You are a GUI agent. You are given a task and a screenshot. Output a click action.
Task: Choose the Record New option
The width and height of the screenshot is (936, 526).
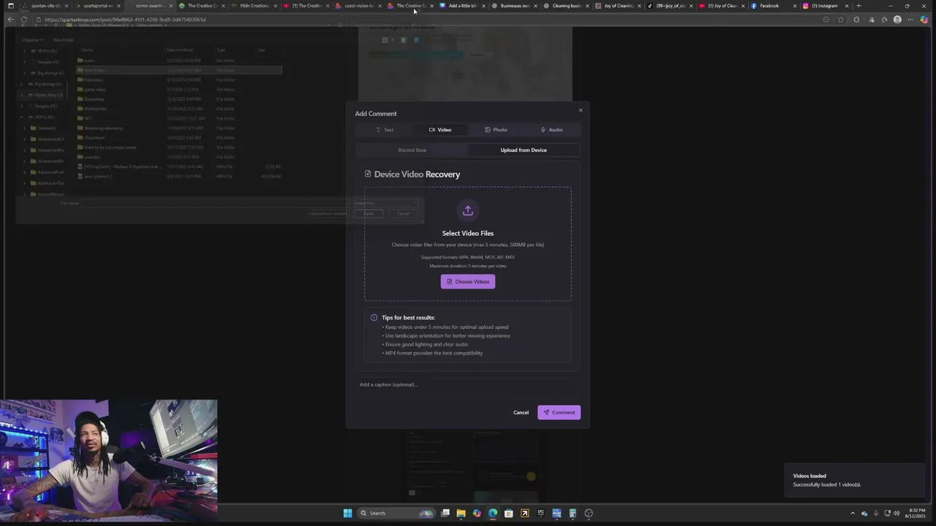click(x=412, y=150)
